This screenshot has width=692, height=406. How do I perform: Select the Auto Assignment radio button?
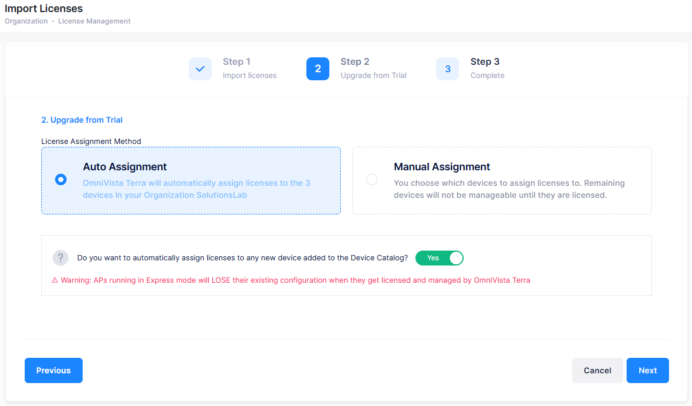[x=61, y=179]
